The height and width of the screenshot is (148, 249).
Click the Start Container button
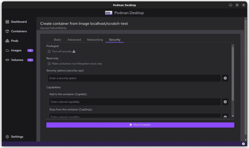[x=140, y=125]
